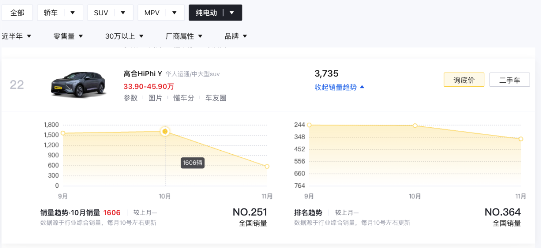Expand the MPV dropdown arrow

pyautogui.click(x=174, y=13)
